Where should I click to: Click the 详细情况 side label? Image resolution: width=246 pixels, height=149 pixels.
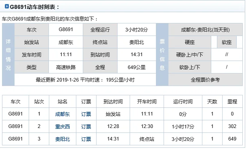(x=8, y=55)
